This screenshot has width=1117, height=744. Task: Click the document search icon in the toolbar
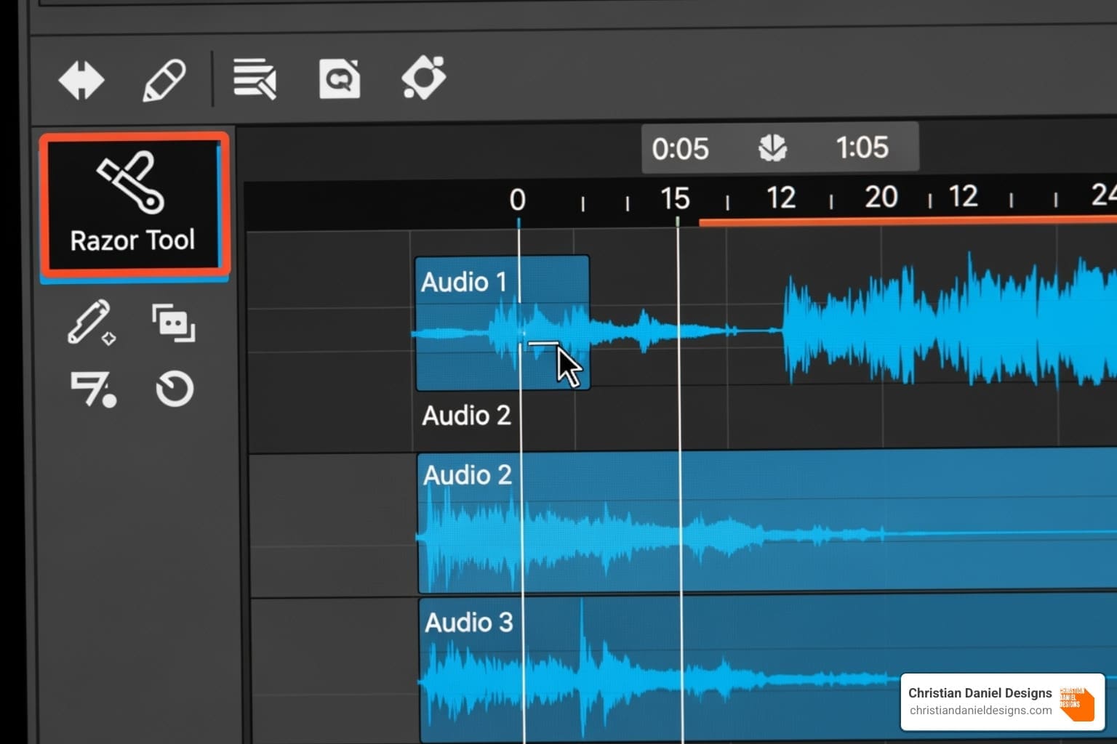pos(340,78)
